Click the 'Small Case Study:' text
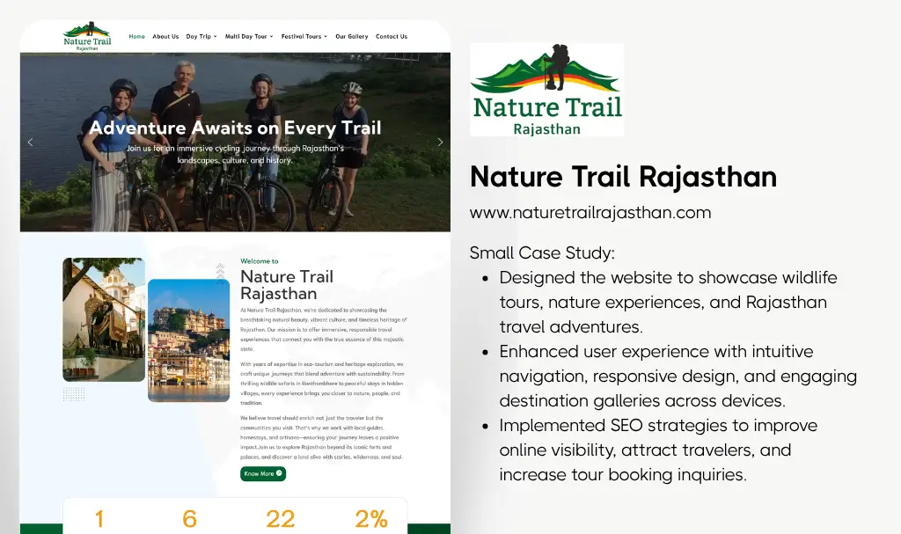The width and height of the screenshot is (901, 534). click(x=542, y=252)
